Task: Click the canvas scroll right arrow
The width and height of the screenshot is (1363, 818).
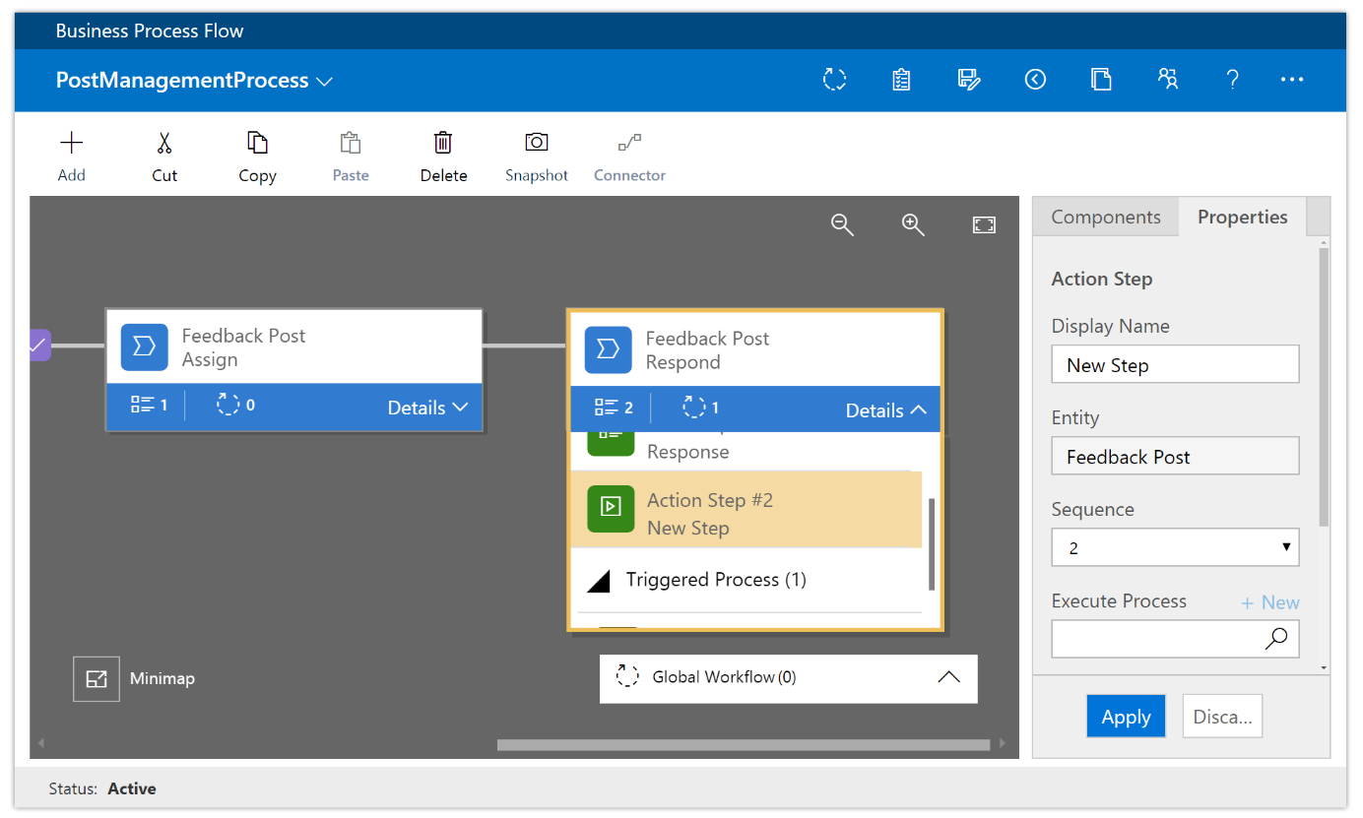Action: (x=1004, y=744)
